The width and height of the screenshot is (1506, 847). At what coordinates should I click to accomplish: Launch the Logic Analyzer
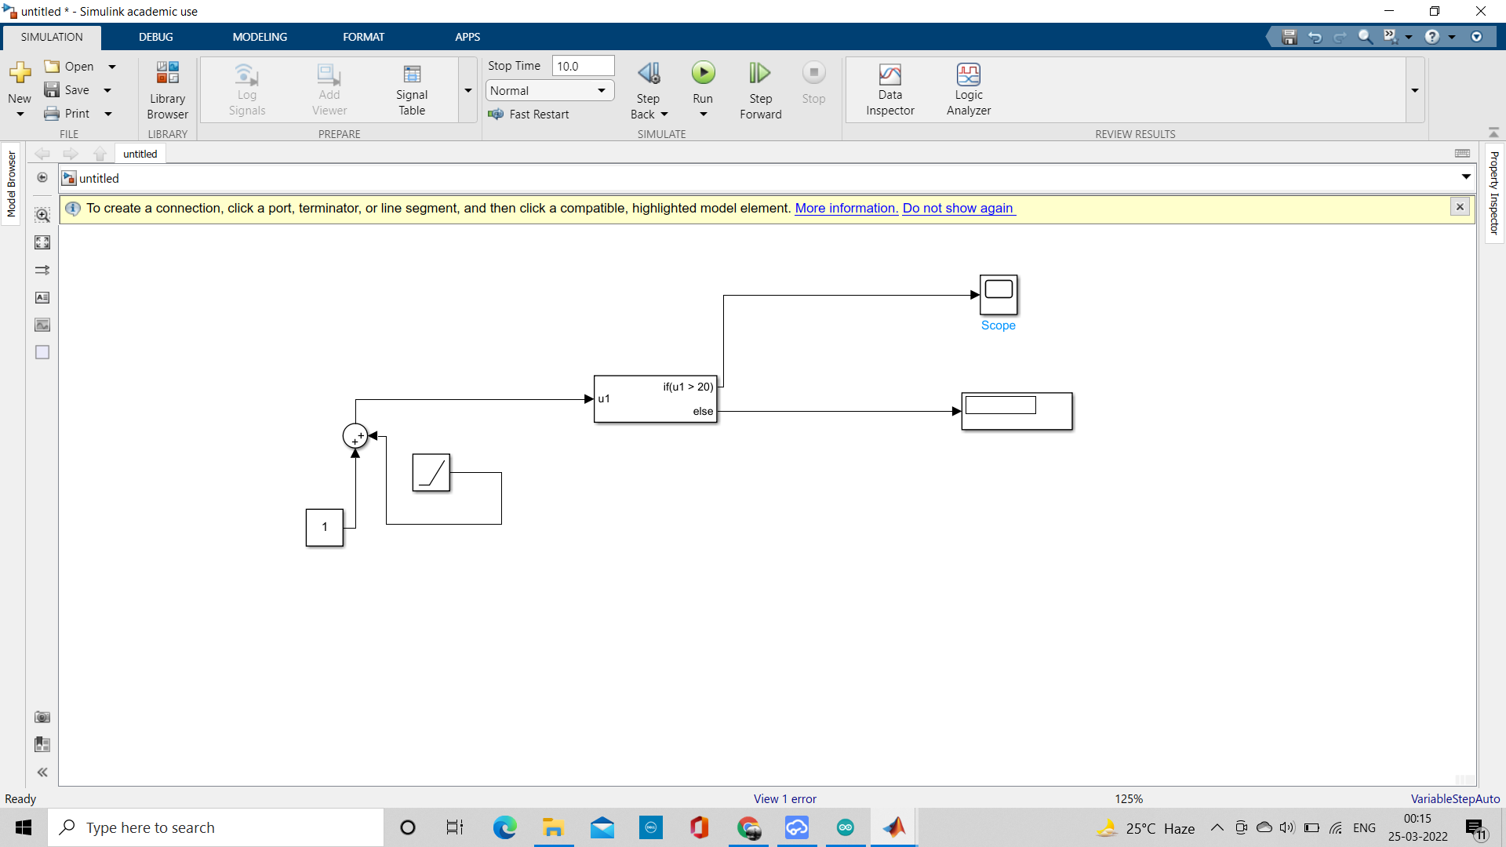969,89
